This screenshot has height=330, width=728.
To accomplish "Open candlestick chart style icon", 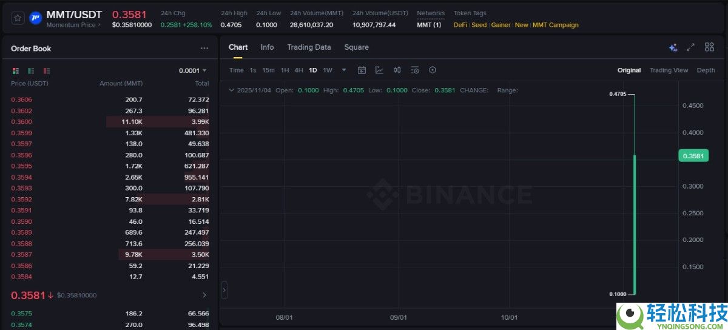I will [x=397, y=70].
